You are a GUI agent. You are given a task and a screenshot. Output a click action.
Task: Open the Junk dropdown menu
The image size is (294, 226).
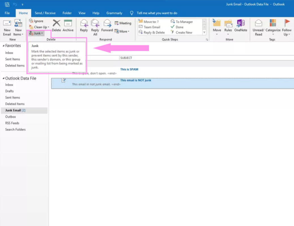coord(36,33)
